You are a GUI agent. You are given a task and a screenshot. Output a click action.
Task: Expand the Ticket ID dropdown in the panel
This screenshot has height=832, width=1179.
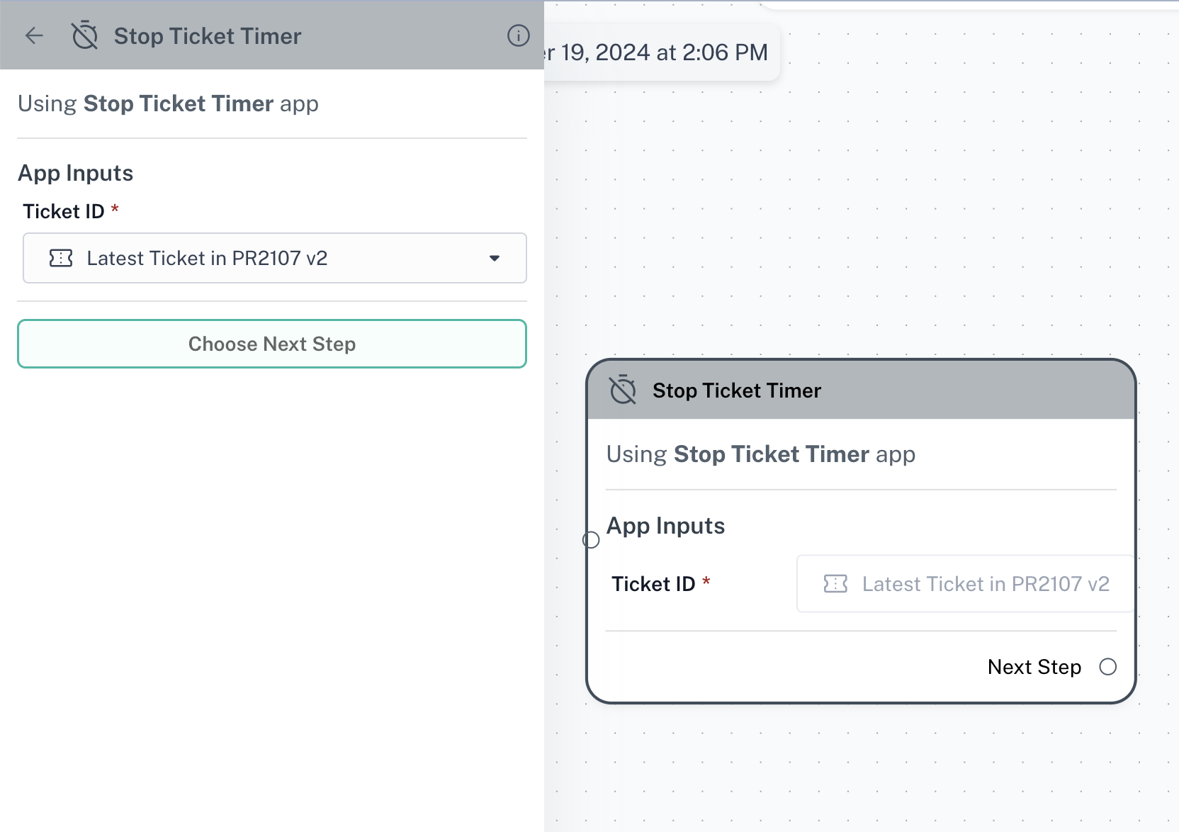click(495, 258)
